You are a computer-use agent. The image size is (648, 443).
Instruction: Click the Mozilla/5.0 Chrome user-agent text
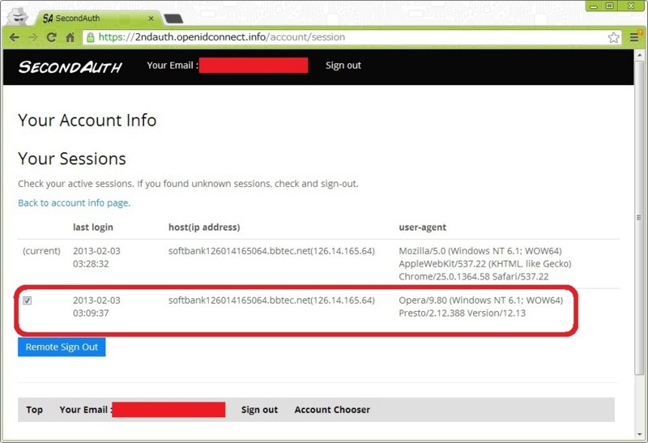click(484, 264)
